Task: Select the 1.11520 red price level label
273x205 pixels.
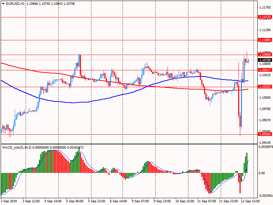Action: [x=265, y=17]
